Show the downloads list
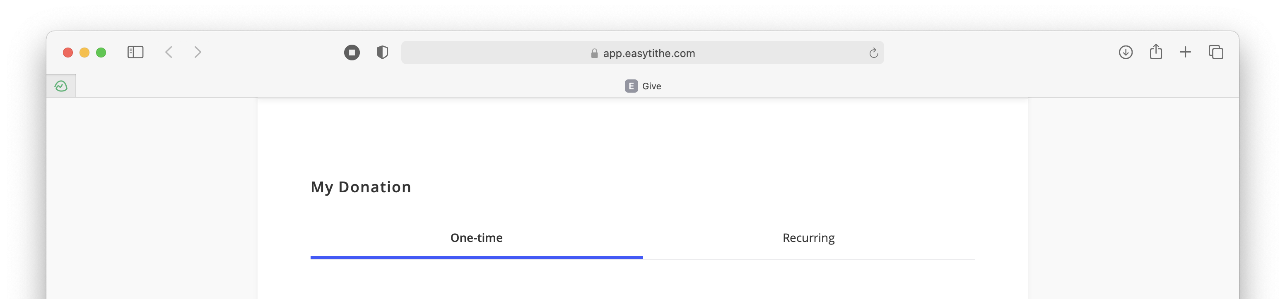1285x299 pixels. click(1126, 53)
